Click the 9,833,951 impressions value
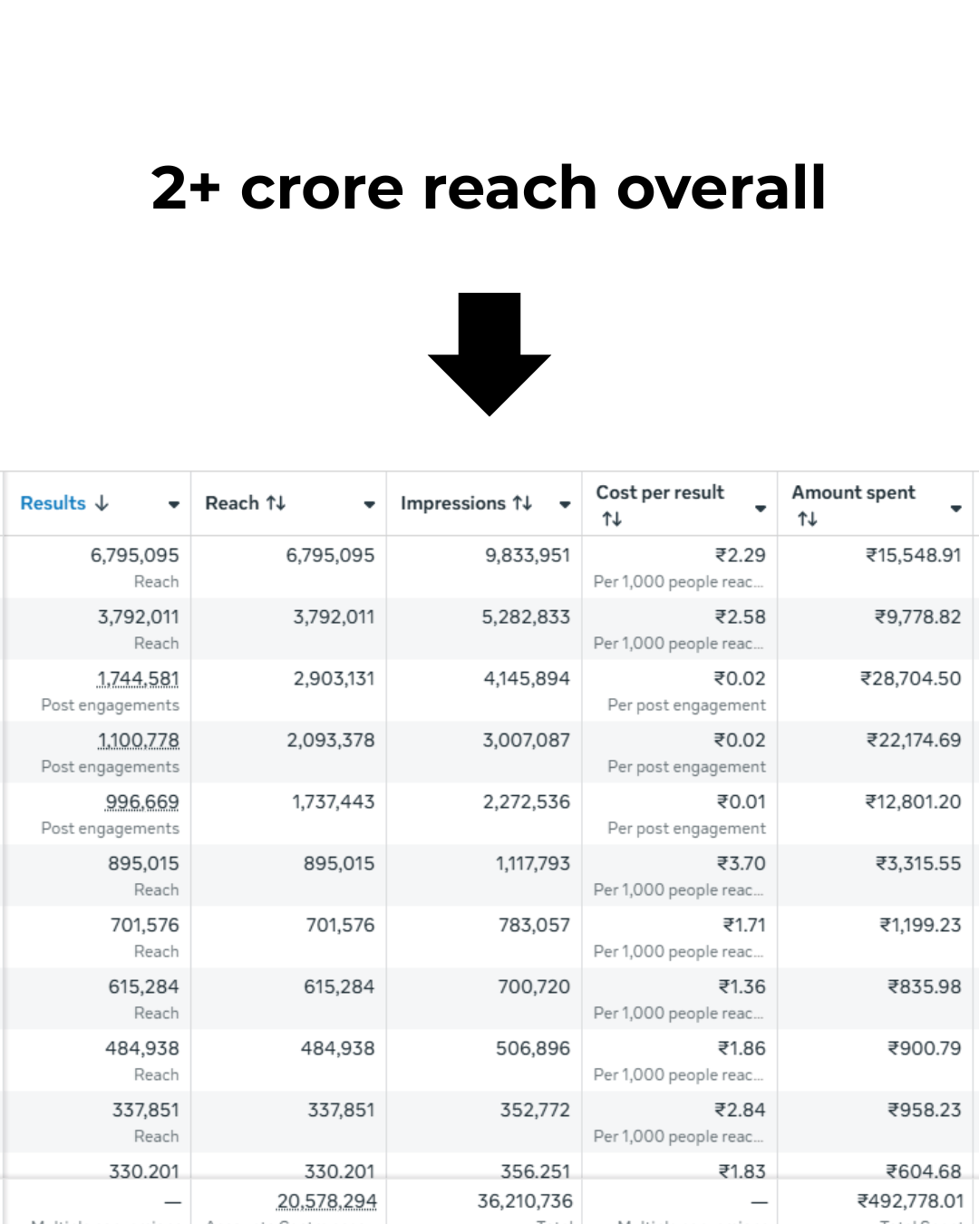979x1224 pixels. click(527, 556)
